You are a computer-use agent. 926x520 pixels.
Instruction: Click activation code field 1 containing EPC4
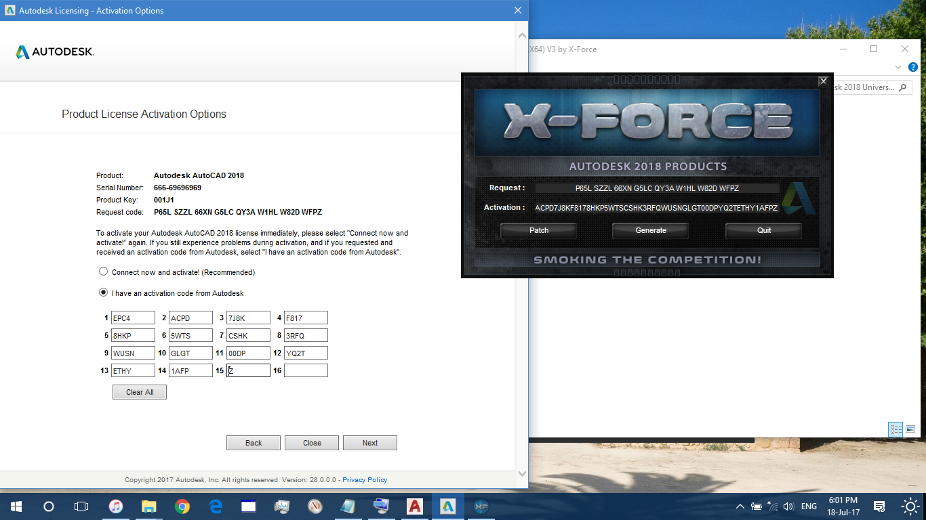[x=133, y=318]
